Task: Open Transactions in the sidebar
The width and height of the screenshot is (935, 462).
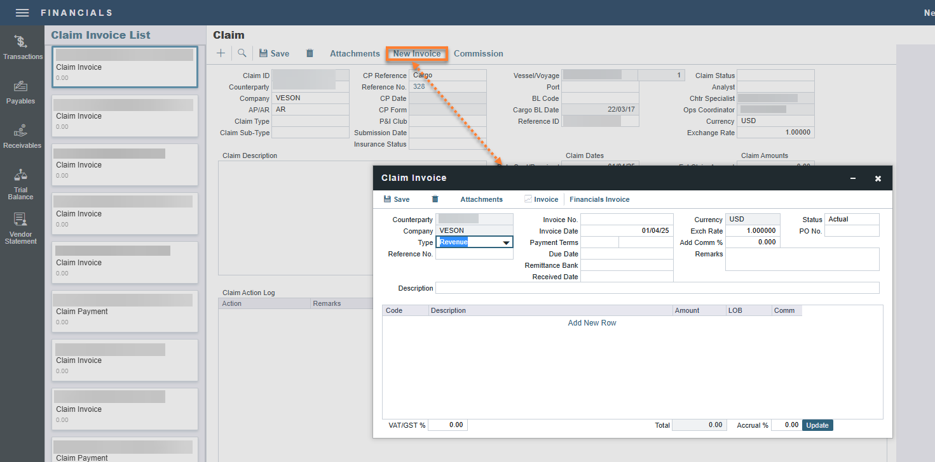Action: click(x=22, y=48)
